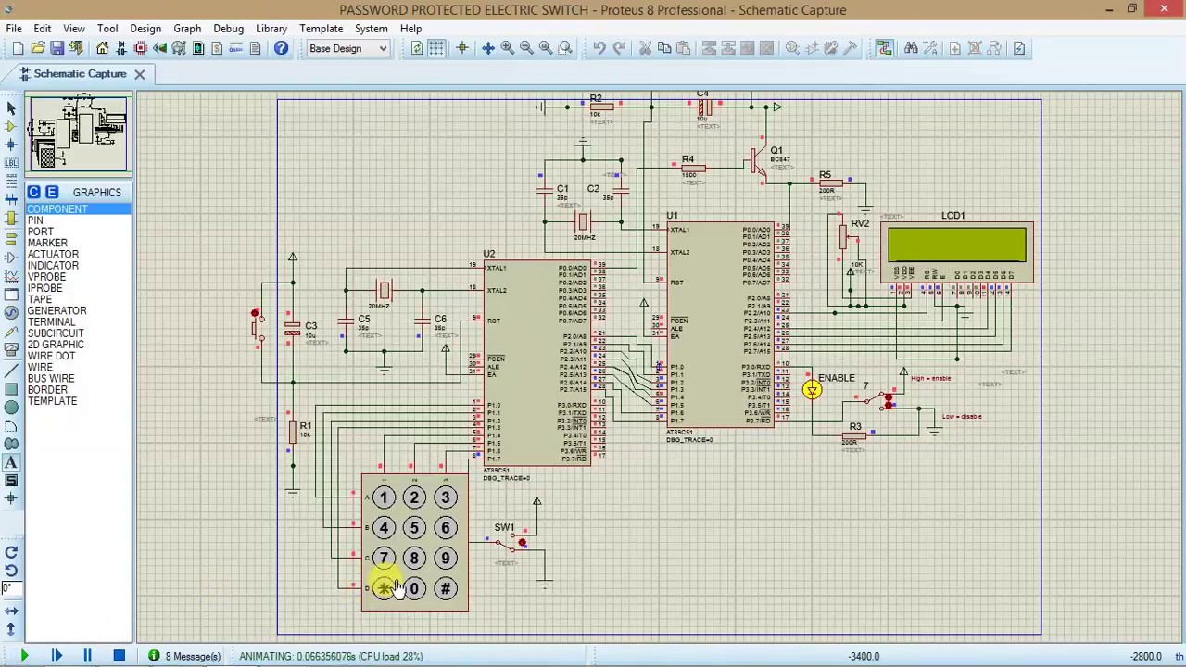Open the Template menu
1186x667 pixels.
tap(322, 28)
